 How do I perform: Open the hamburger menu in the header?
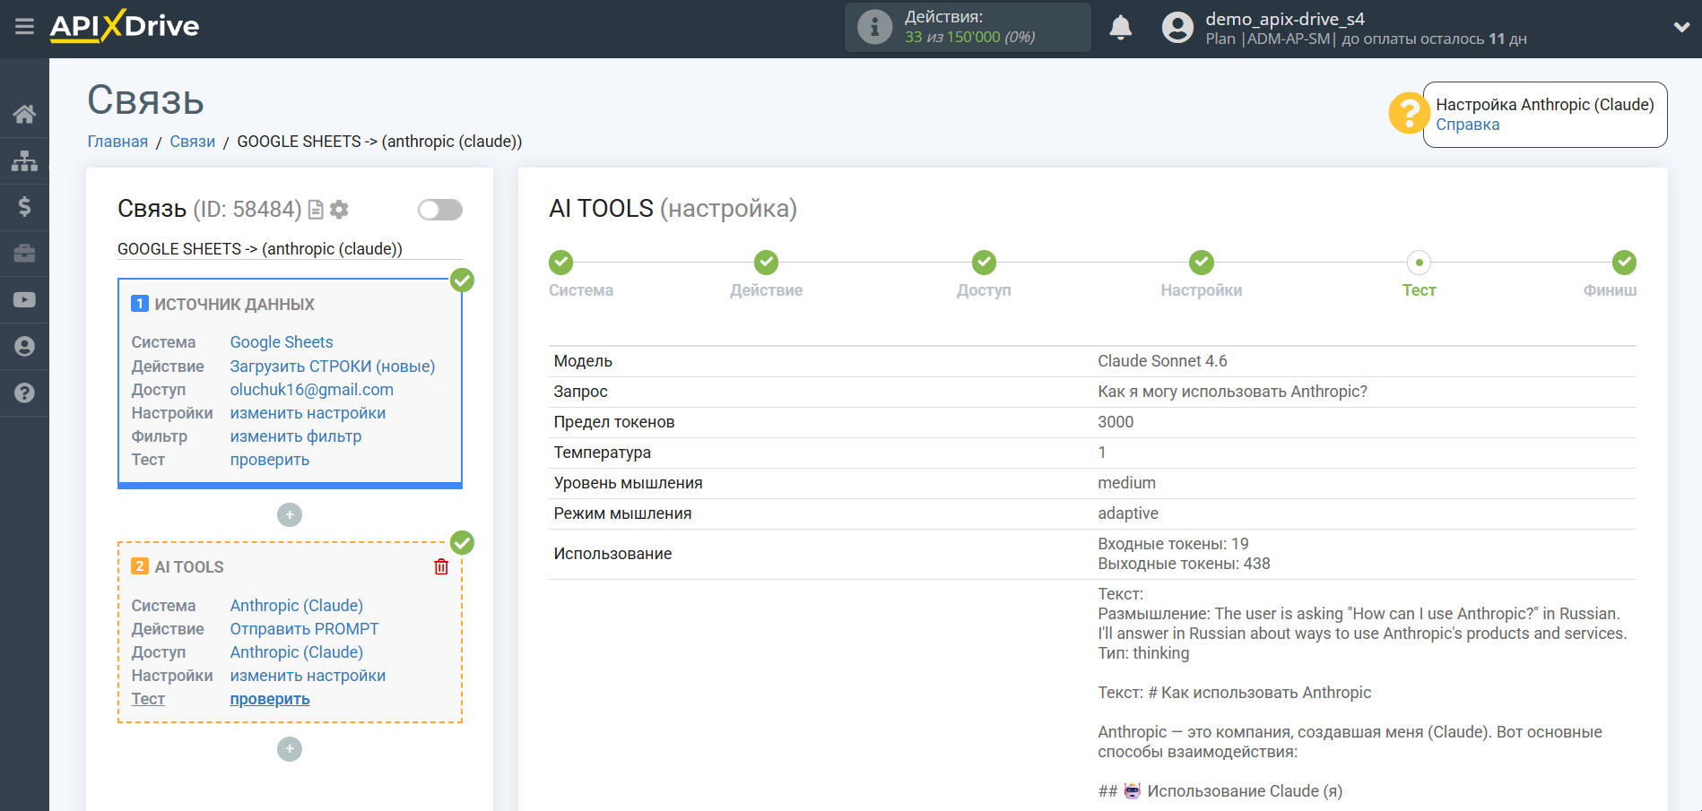tap(24, 27)
